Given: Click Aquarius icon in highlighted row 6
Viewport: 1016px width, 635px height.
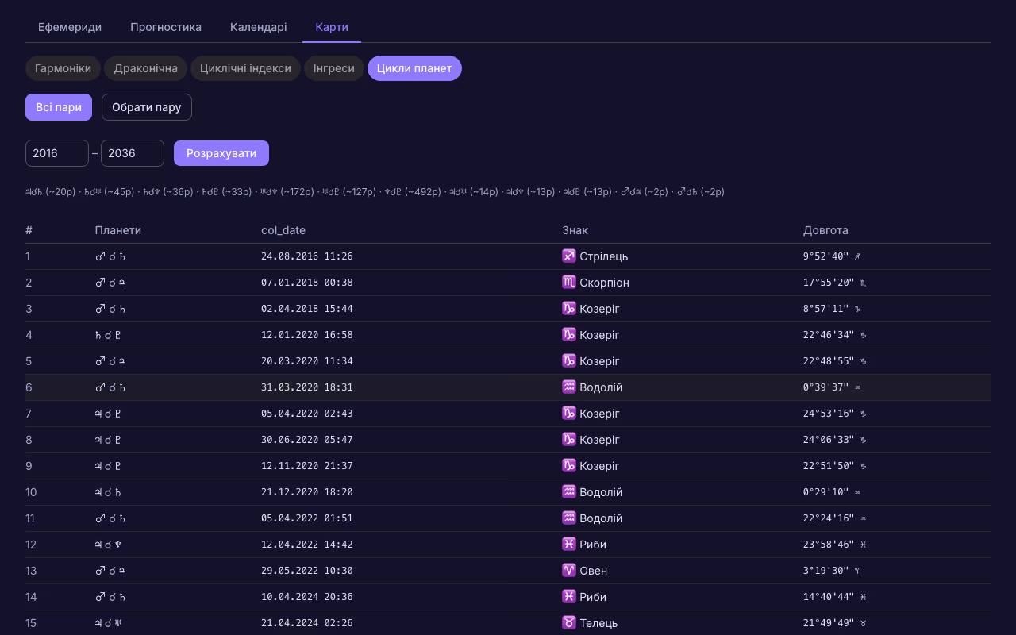Looking at the screenshot, I should [569, 387].
